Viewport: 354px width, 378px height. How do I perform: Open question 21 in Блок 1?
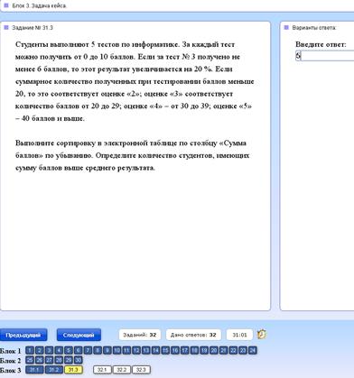[x=223, y=350]
